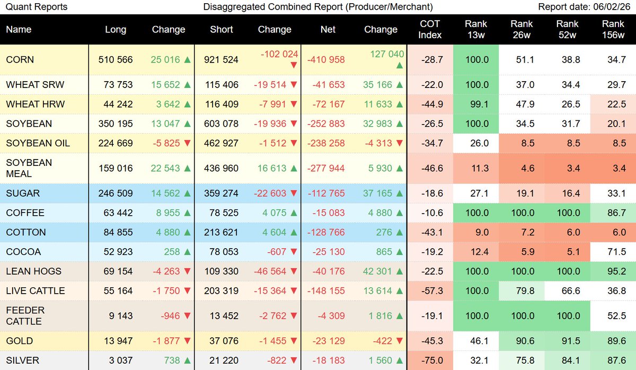Select the GOLD row name
Viewport: 636px width, 370px height.
point(19,341)
